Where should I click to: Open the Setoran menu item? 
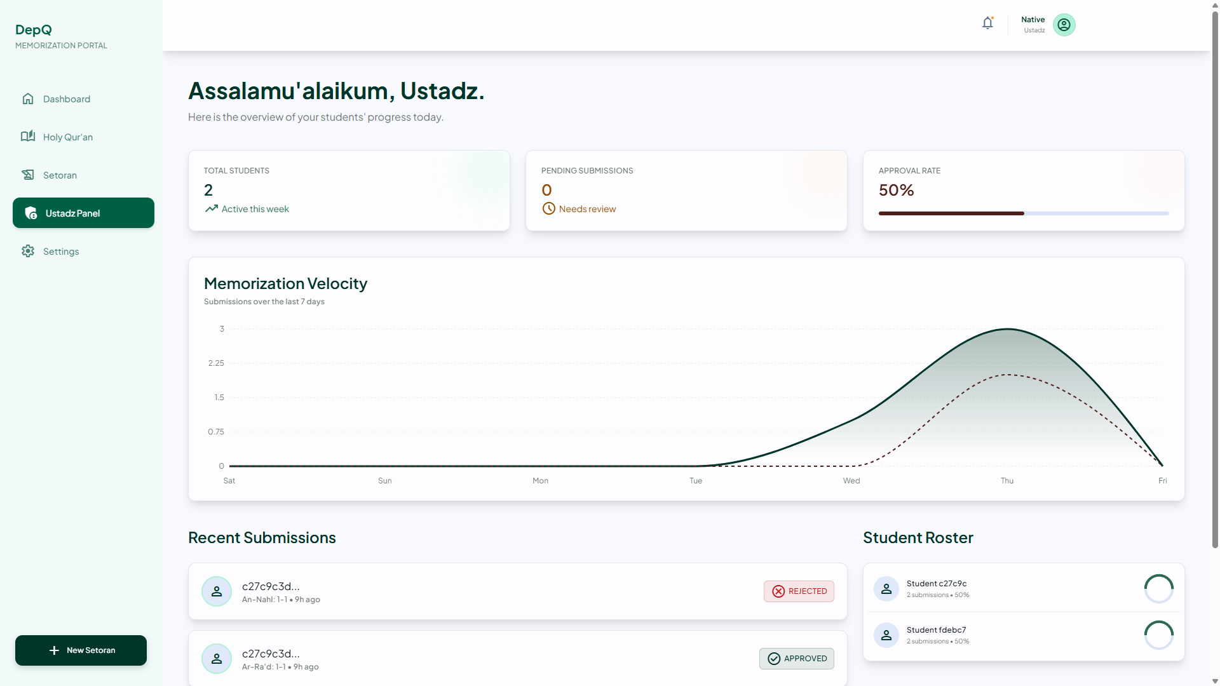(x=83, y=175)
